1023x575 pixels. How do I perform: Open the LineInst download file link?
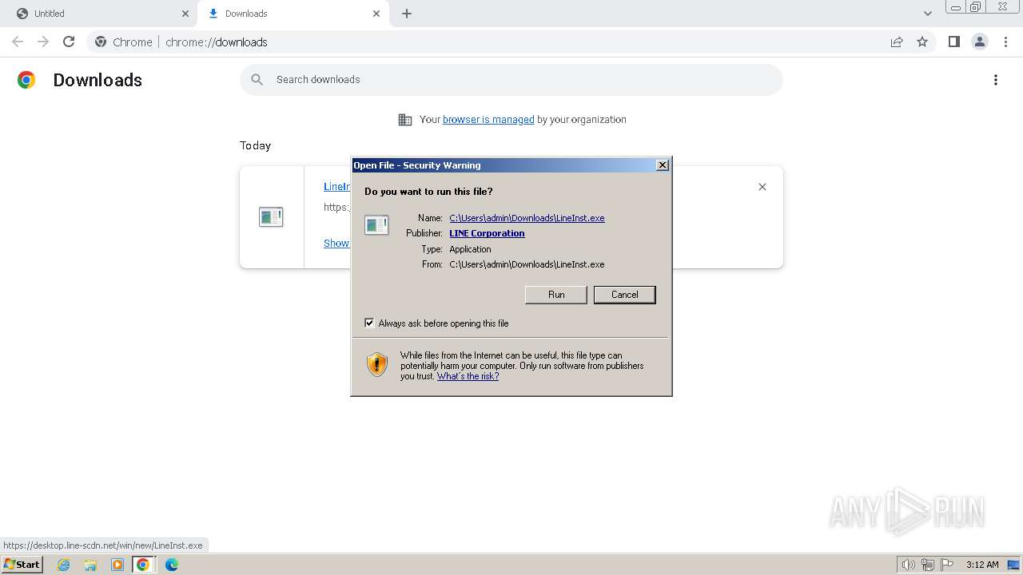336,187
